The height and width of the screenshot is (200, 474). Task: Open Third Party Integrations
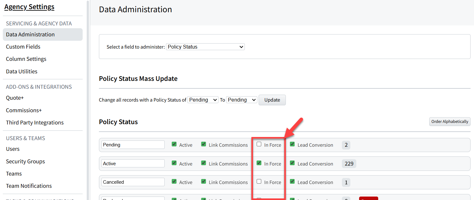pos(35,123)
